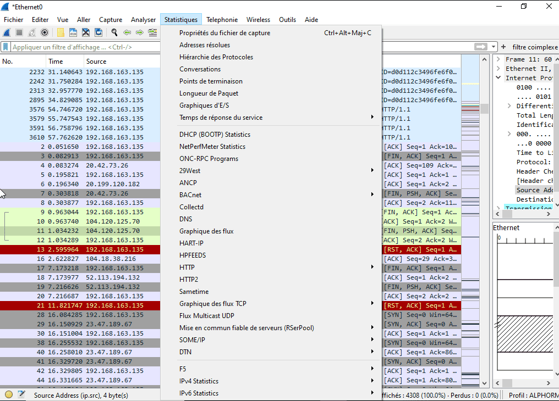Open the display filter history dropdown
559x401 pixels.
click(494, 47)
